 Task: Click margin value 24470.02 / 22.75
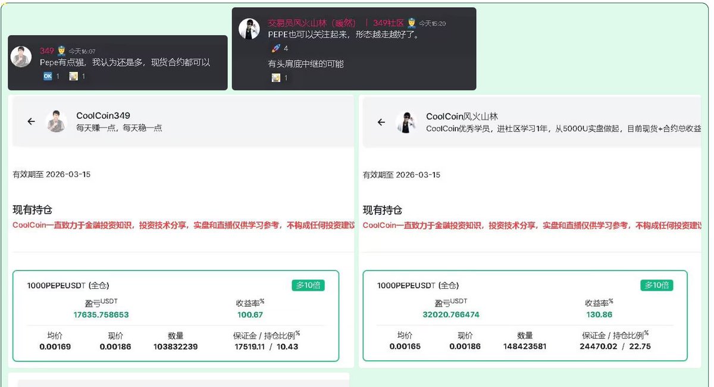(x=615, y=347)
